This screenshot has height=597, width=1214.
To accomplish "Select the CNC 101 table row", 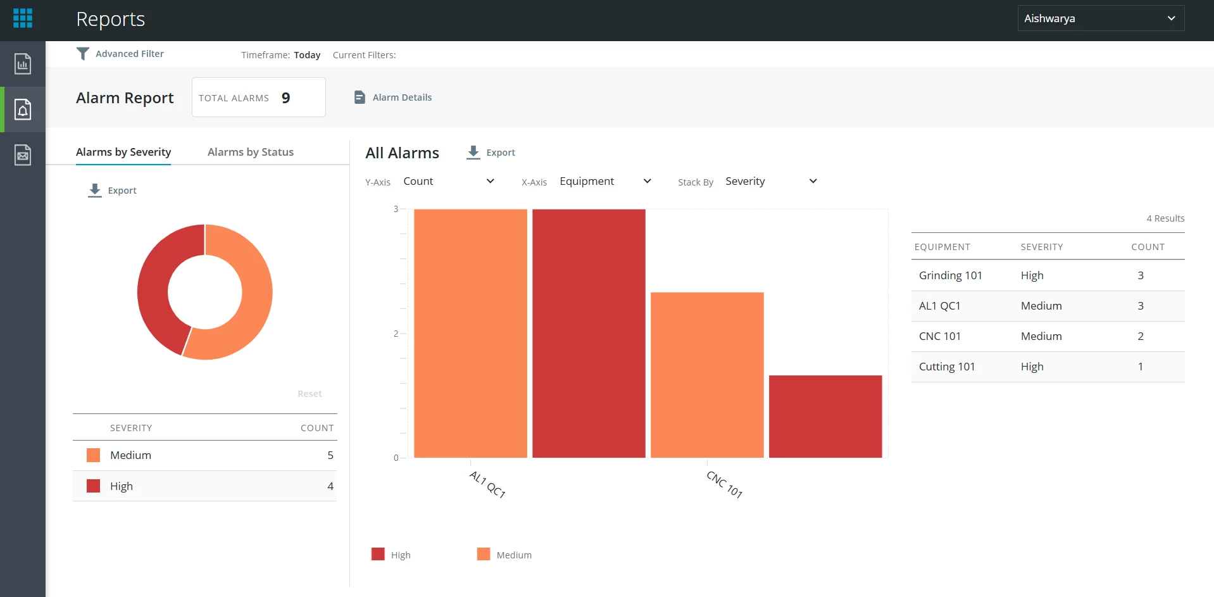I will pos(1048,336).
